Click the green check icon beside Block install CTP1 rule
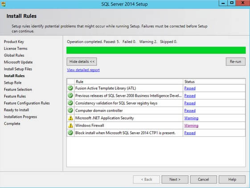Image resolution: width=250 pixels, height=188 pixels. [70, 133]
